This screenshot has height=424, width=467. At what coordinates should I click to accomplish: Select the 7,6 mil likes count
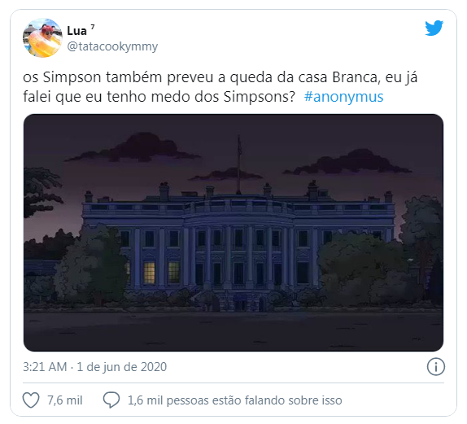coord(64,400)
